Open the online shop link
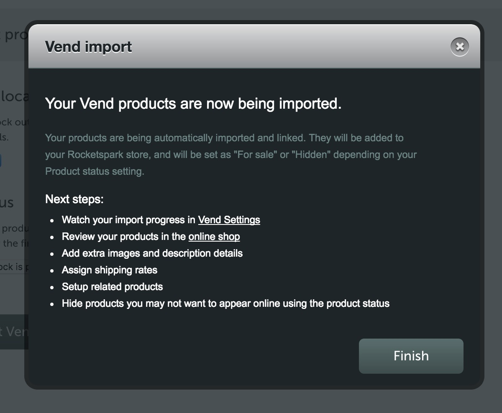Image resolution: width=502 pixels, height=413 pixels. click(x=214, y=237)
